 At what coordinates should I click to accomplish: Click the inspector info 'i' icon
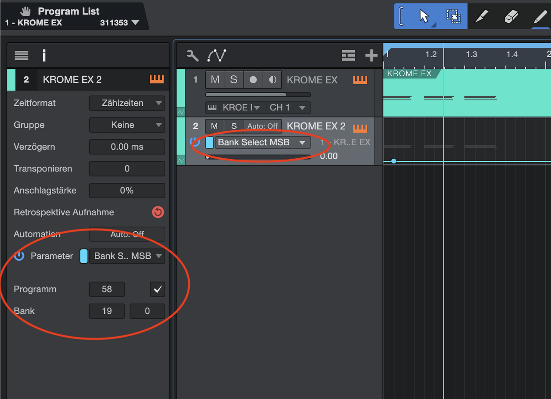click(44, 55)
